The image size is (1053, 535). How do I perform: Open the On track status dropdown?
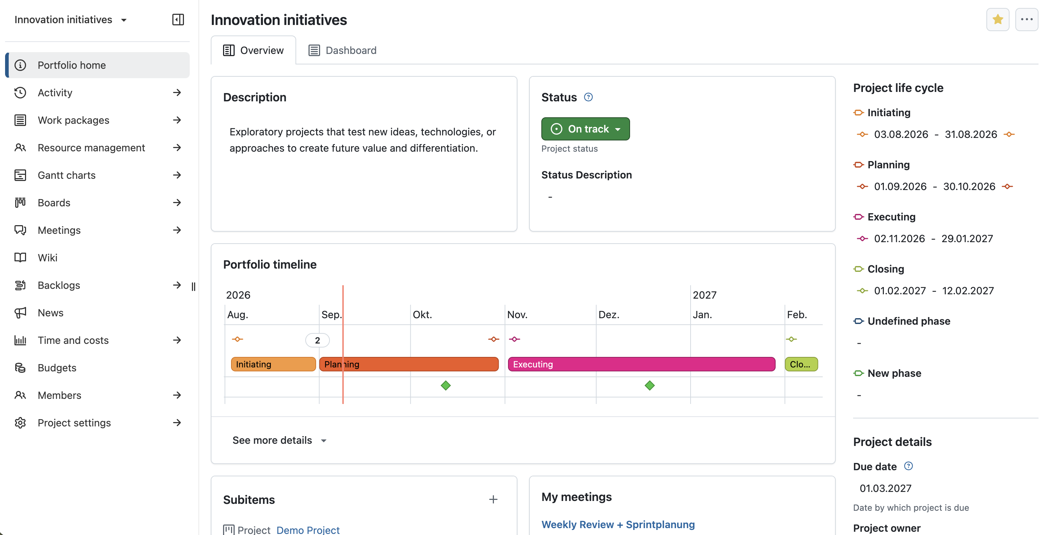[585, 129]
